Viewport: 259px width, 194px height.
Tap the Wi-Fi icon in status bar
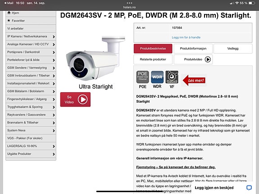click(x=237, y=3)
